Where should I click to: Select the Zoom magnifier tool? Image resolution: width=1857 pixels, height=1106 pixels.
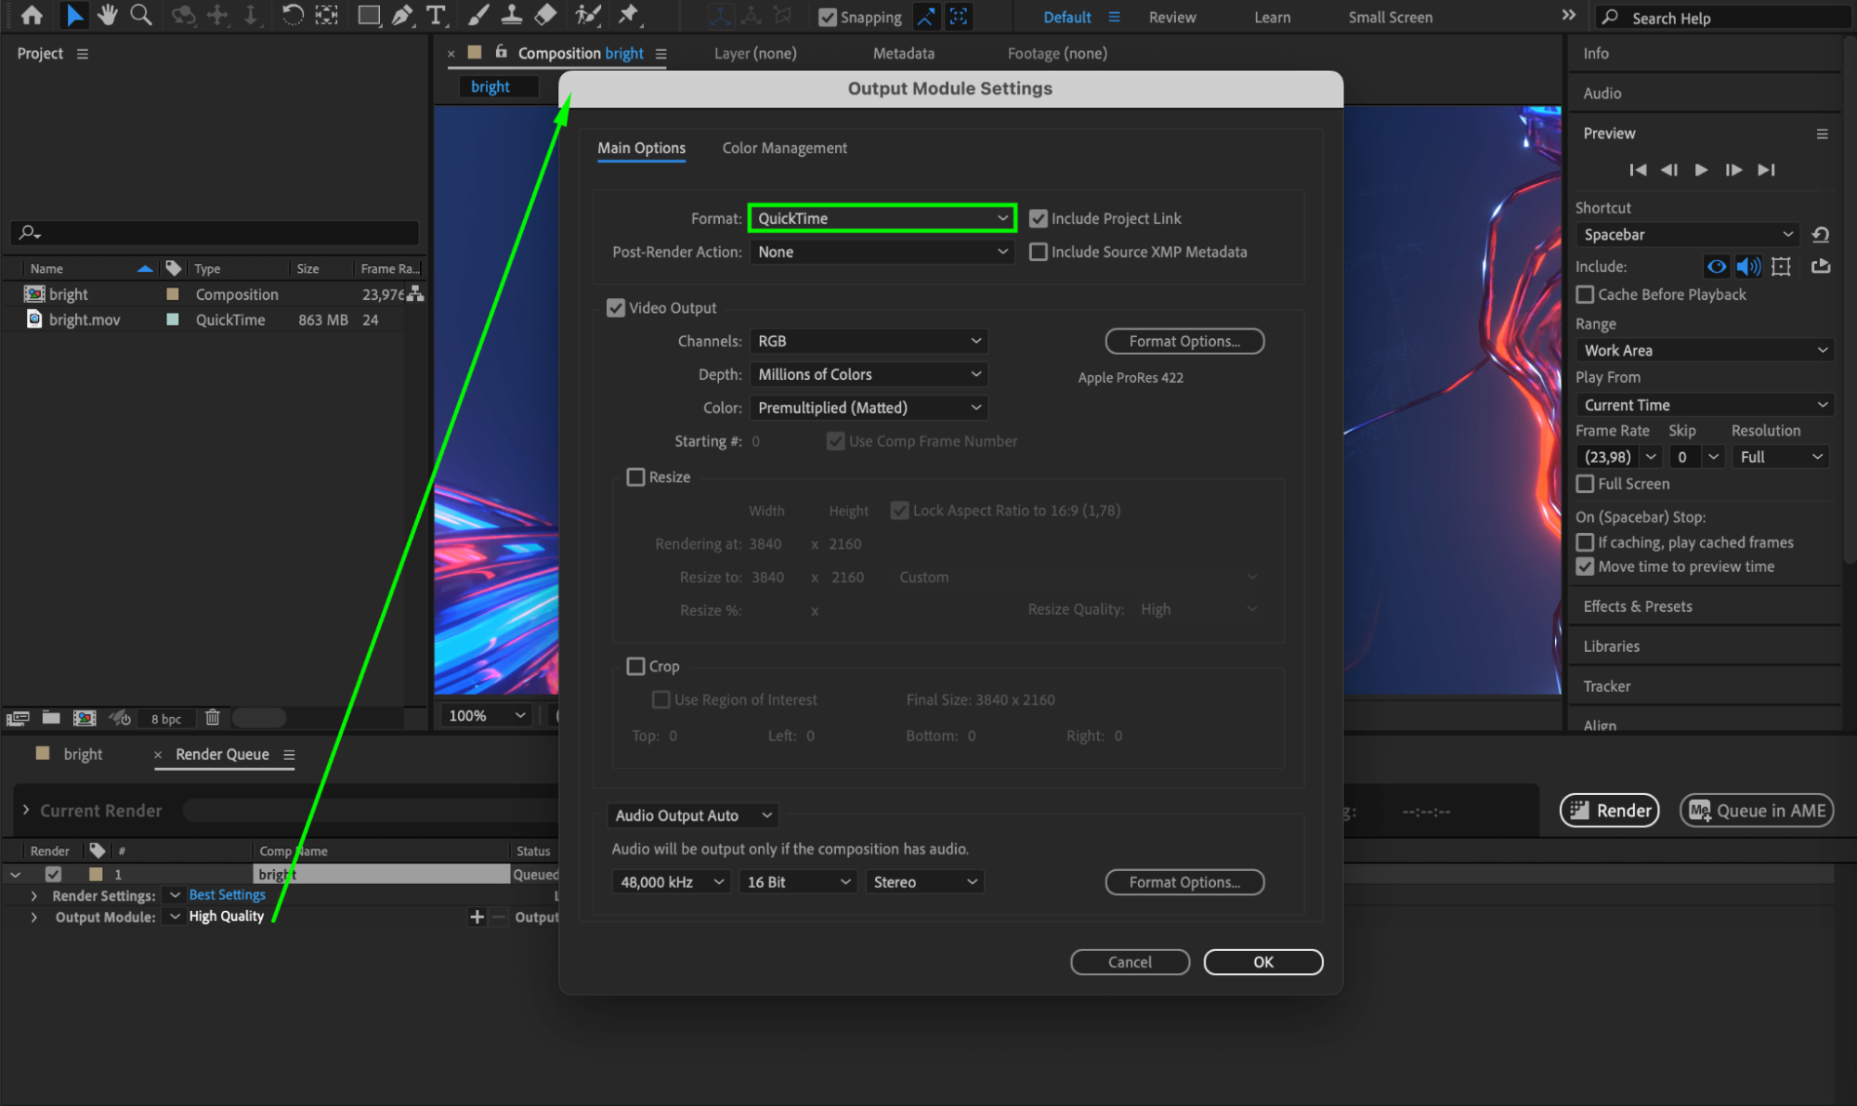[141, 15]
